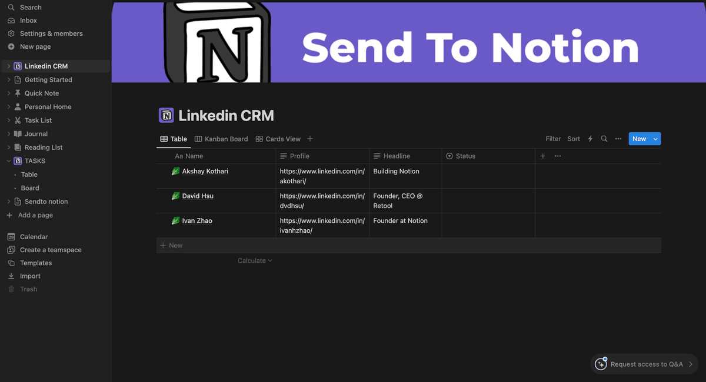
Task: Click the Status column header
Action: click(488, 156)
